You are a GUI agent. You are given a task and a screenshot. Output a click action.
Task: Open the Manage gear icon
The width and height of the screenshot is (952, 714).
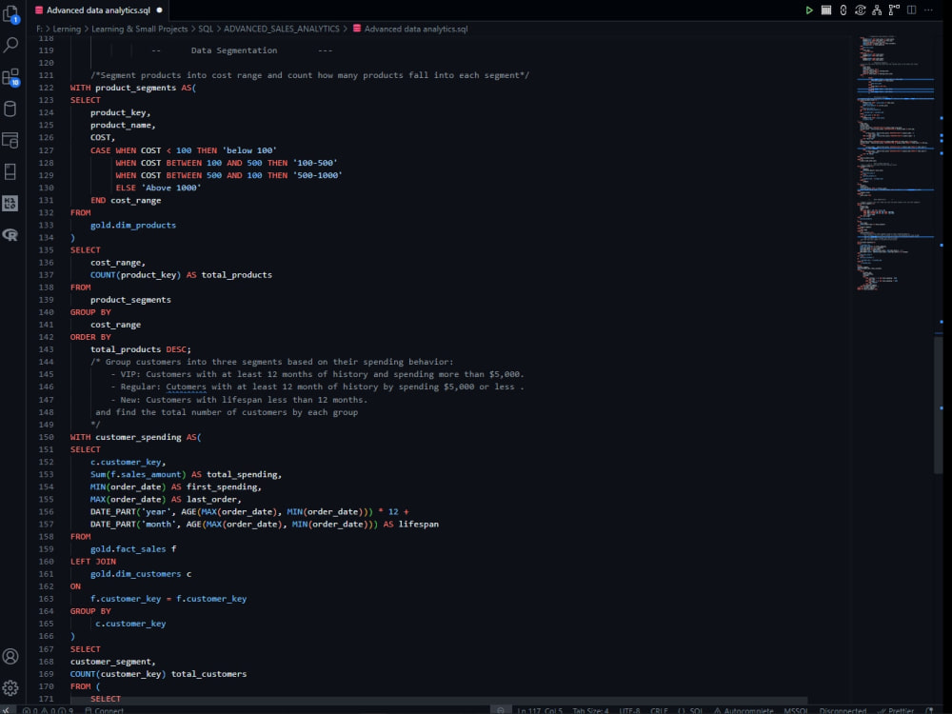tap(10, 688)
